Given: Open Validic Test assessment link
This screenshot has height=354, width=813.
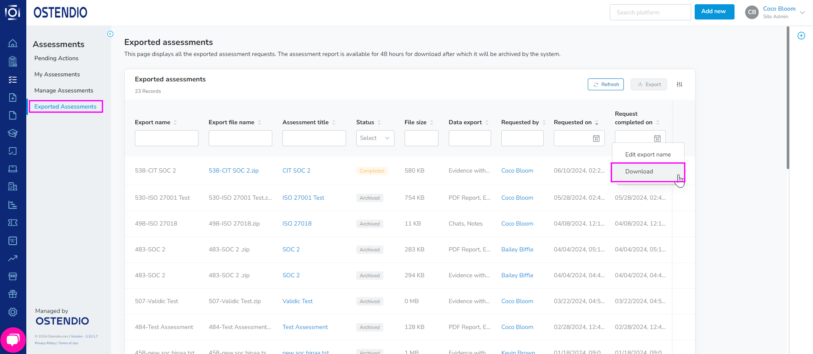Looking at the screenshot, I should pyautogui.click(x=298, y=301).
